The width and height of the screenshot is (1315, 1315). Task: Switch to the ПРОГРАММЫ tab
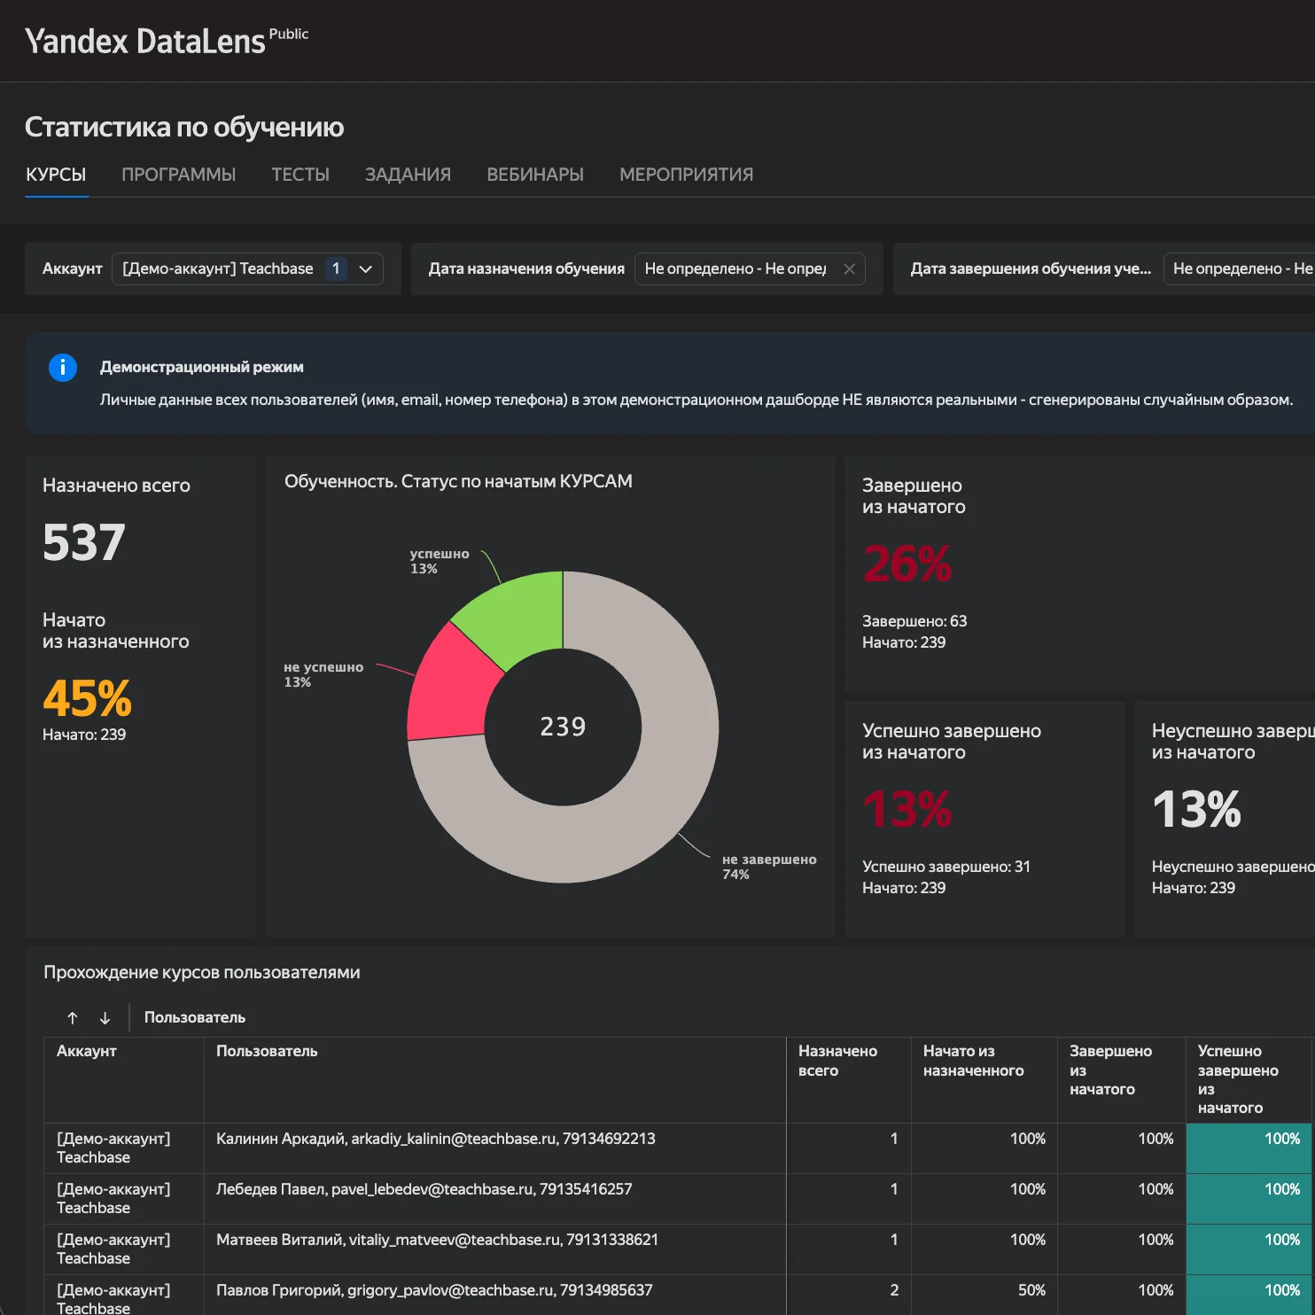click(x=179, y=175)
